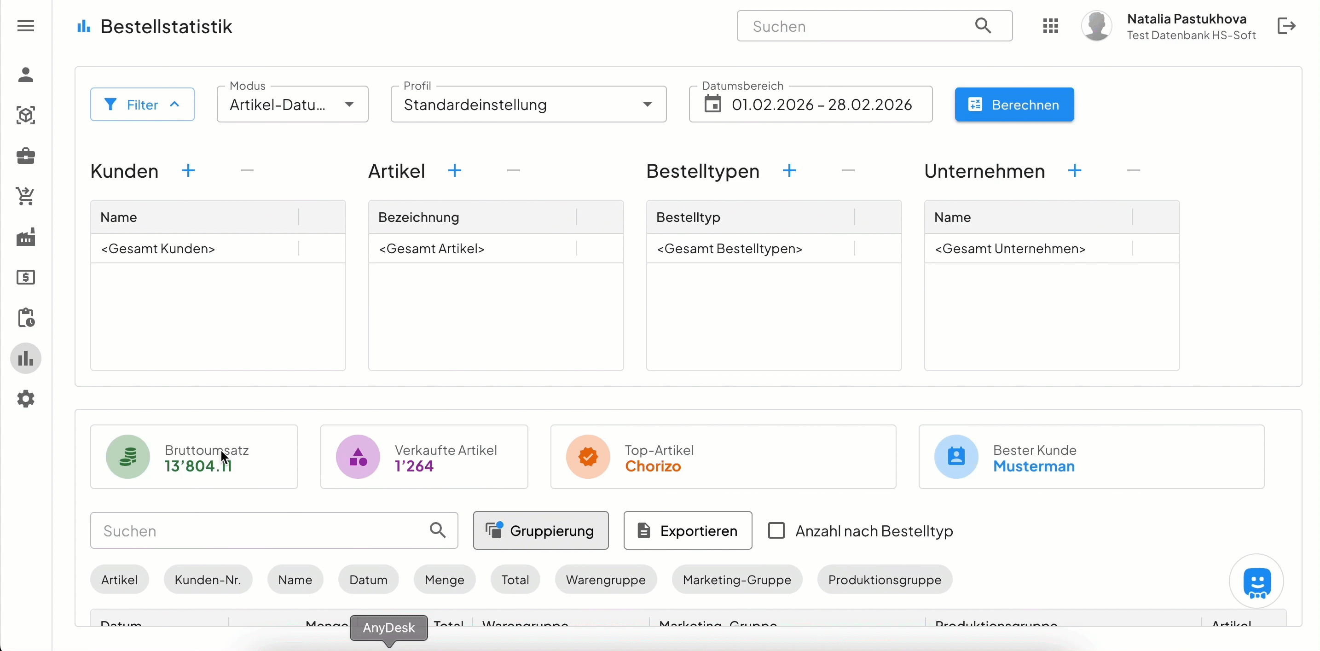Toggle the Warengruppe column chip

click(606, 579)
